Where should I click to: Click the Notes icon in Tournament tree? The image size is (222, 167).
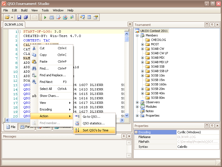coord(142,111)
